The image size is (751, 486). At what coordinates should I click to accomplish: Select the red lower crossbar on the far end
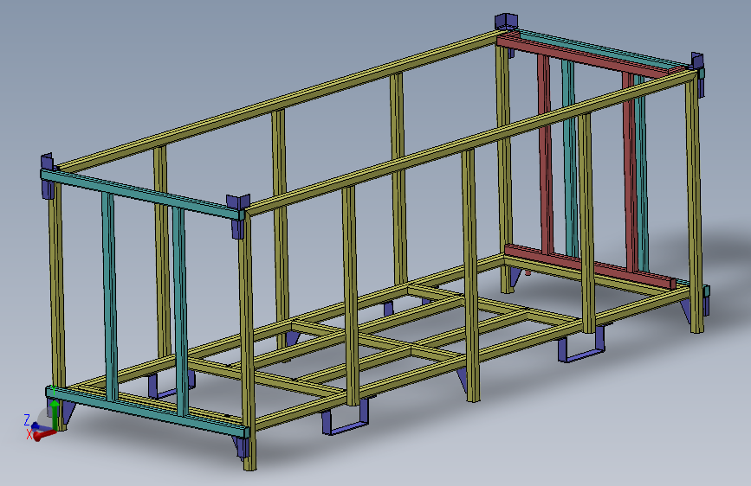590,266
